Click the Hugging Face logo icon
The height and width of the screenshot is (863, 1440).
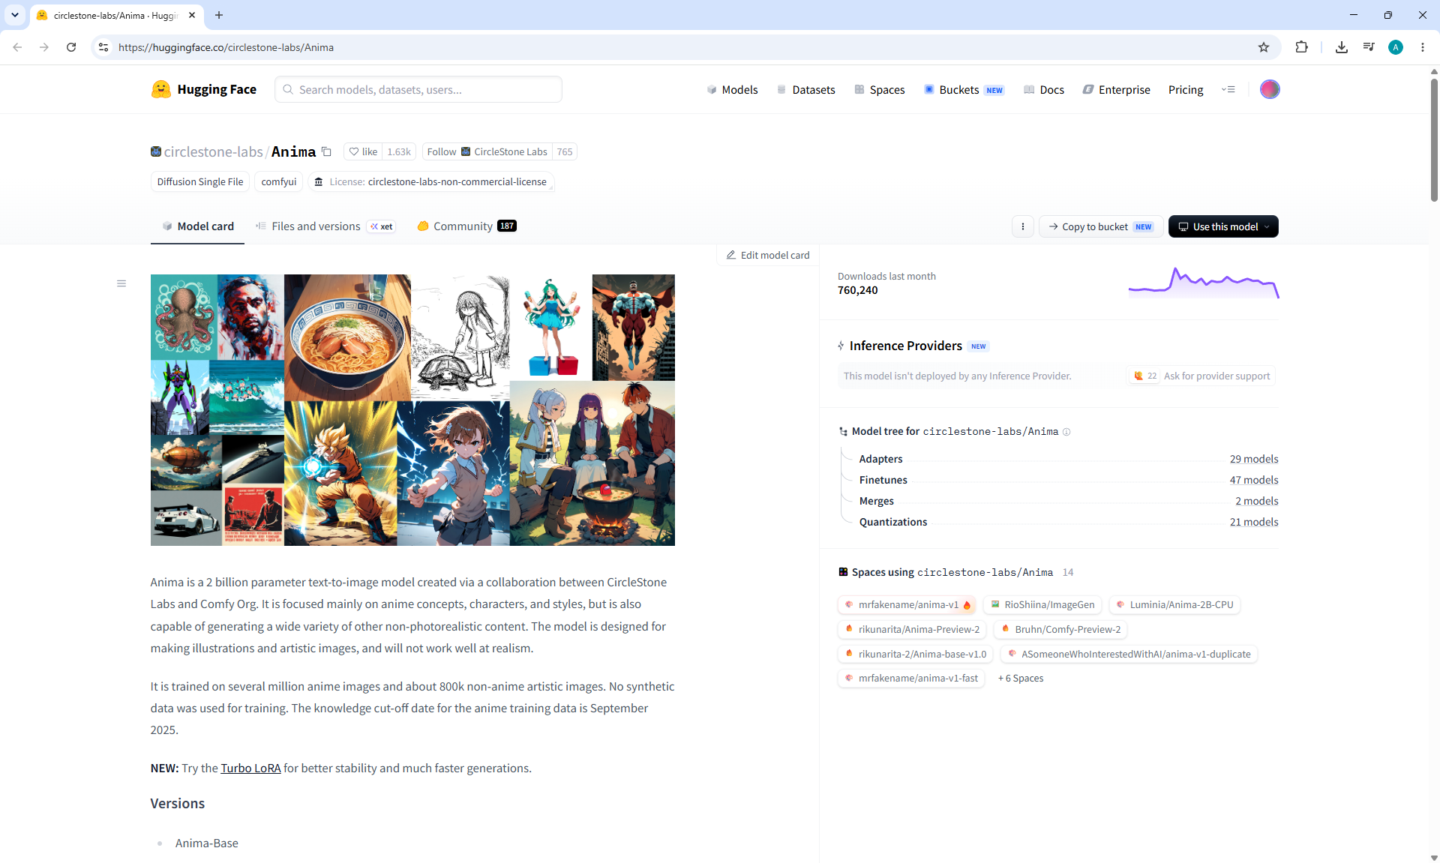coord(160,89)
